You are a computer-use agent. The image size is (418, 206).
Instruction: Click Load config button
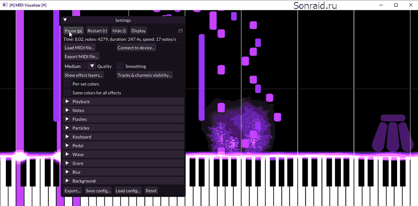click(x=128, y=191)
